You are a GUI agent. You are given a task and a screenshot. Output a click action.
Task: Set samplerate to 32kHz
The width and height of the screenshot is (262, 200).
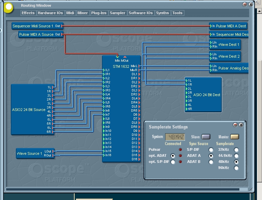[236, 150]
